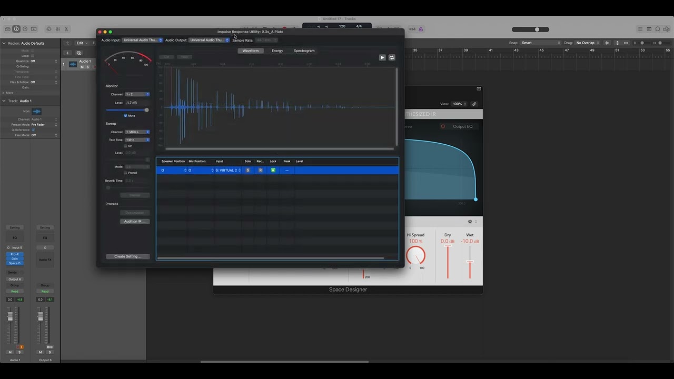
Task: Open the Edit menu in tracks area
Action: pos(81,43)
